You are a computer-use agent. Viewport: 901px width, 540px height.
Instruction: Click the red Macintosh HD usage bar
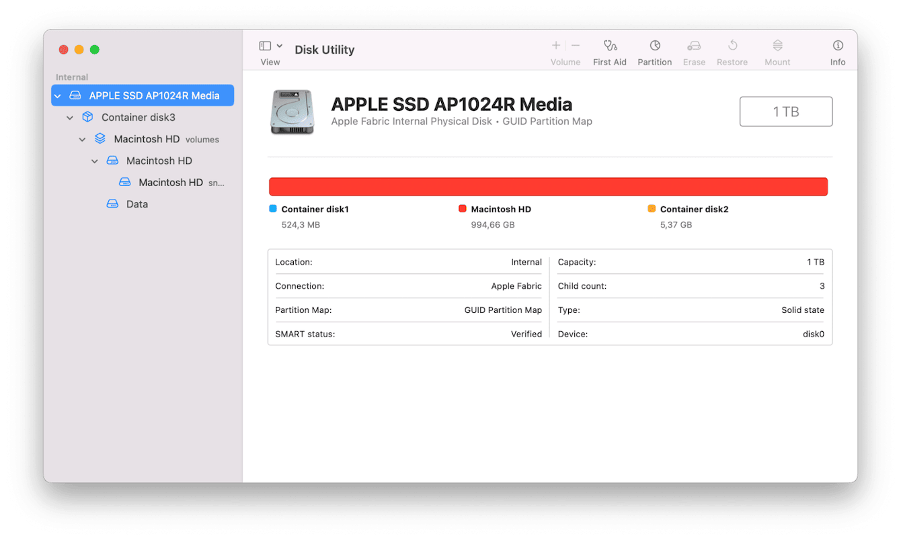tap(548, 186)
